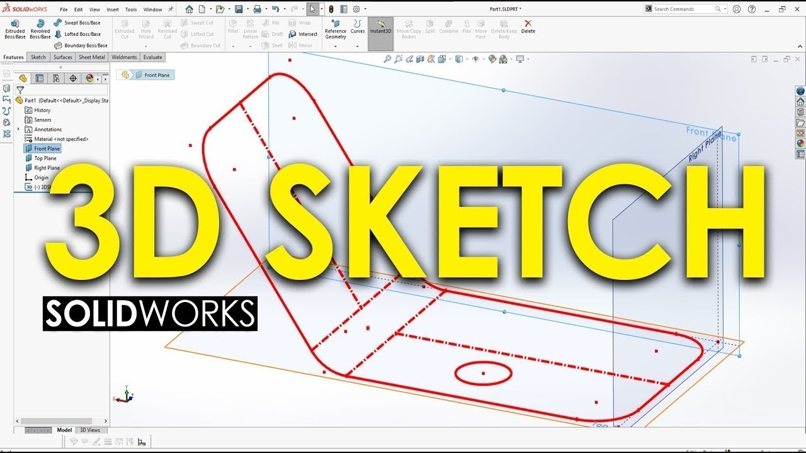806x453 pixels.
Task: Open the File menu
Action: click(x=64, y=9)
